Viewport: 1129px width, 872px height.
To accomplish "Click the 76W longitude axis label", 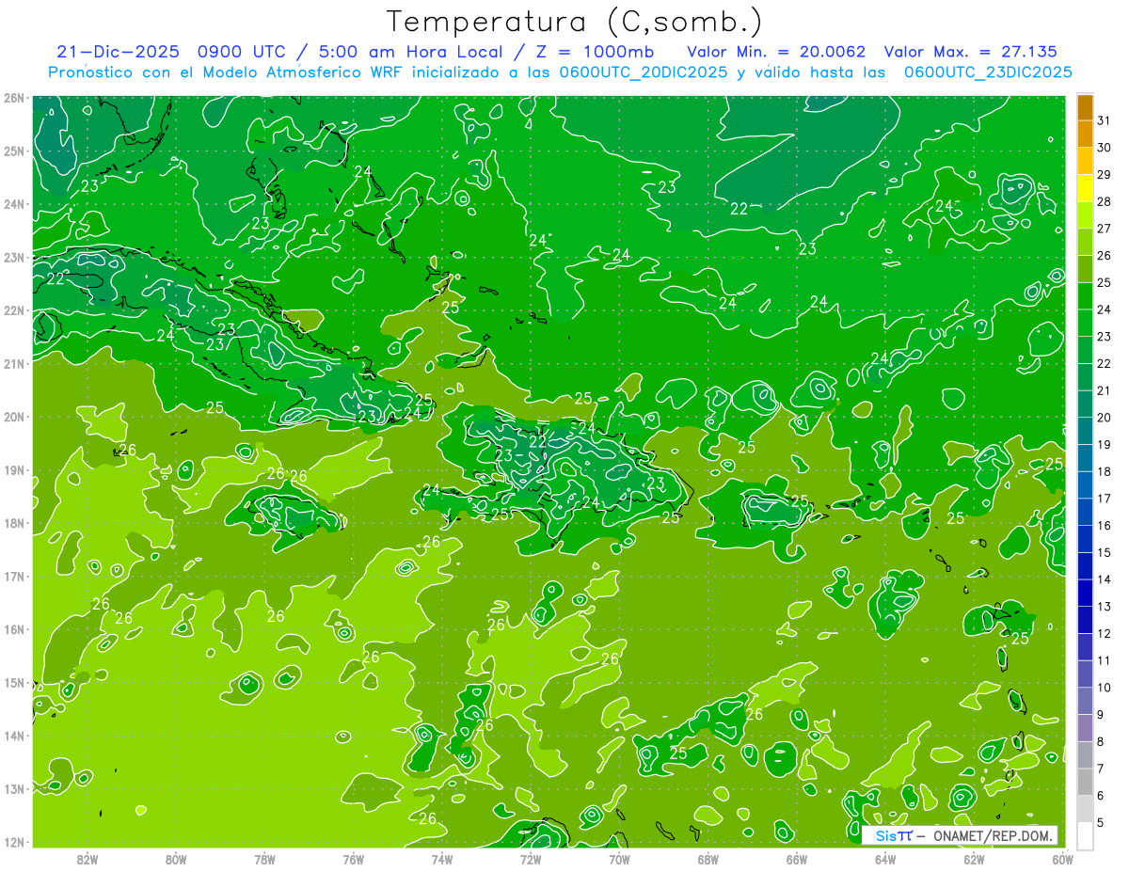I will tap(353, 859).
